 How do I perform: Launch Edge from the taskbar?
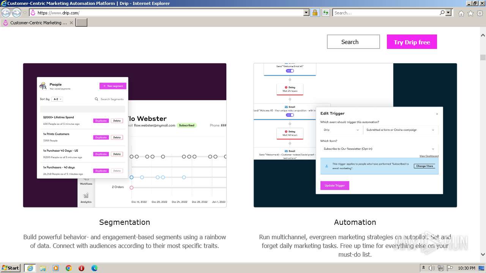click(x=95, y=268)
